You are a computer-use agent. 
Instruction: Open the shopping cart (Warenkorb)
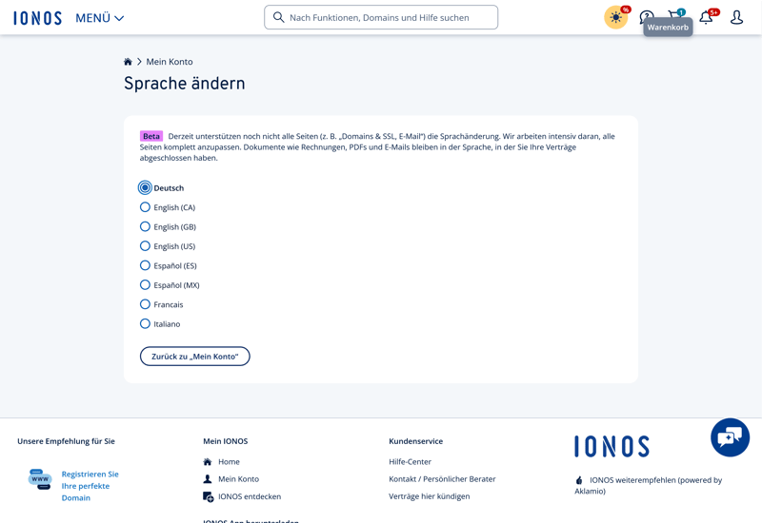click(675, 16)
